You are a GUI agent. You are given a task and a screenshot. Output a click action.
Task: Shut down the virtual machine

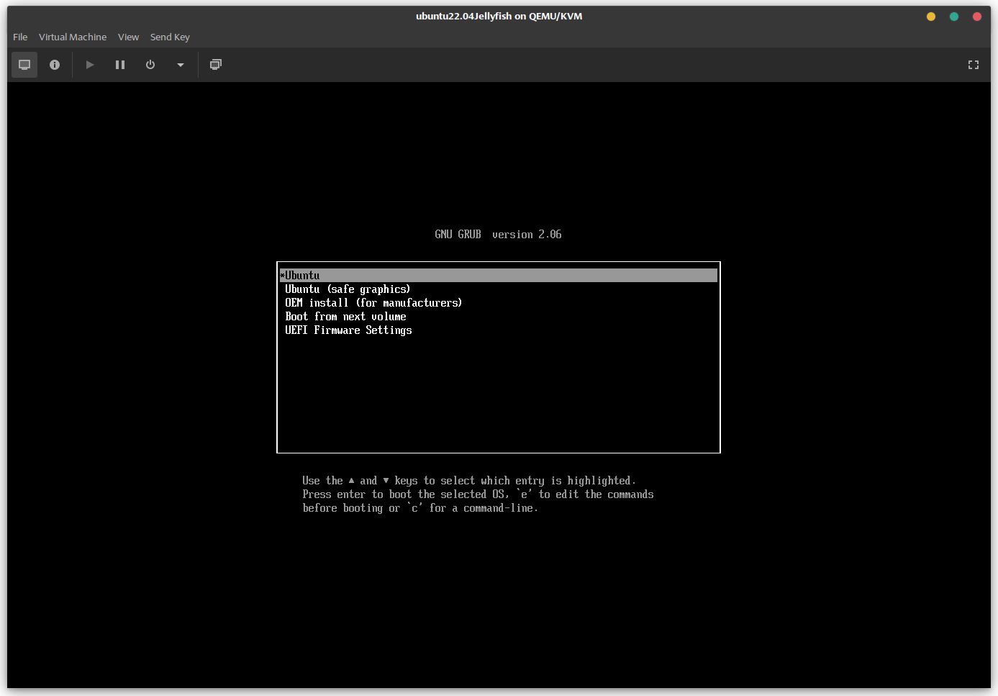[x=150, y=65]
